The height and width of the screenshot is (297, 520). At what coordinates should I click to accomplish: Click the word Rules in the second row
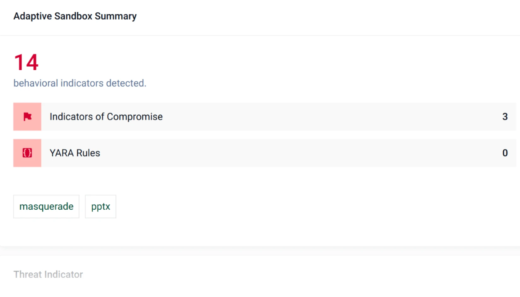point(88,153)
